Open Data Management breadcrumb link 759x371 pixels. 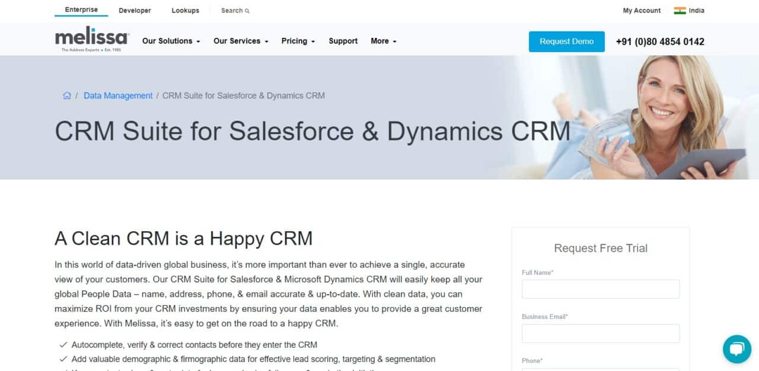tap(118, 95)
